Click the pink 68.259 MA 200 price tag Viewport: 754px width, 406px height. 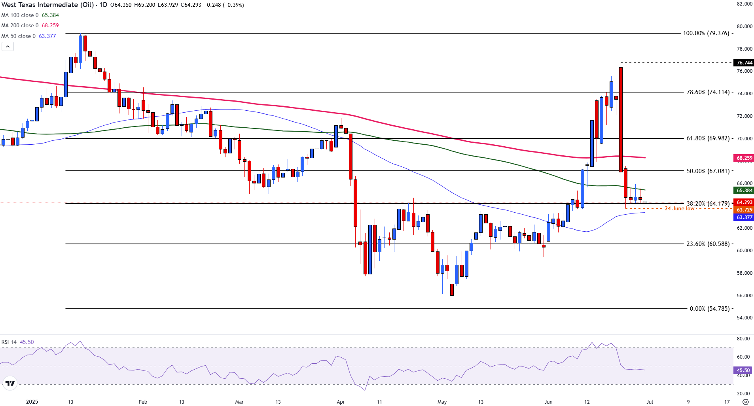click(x=744, y=158)
